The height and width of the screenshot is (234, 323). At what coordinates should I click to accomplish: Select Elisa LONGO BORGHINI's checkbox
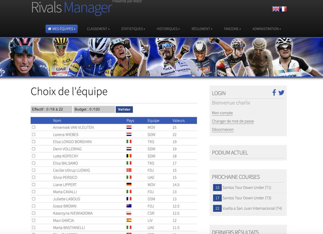[34, 141]
